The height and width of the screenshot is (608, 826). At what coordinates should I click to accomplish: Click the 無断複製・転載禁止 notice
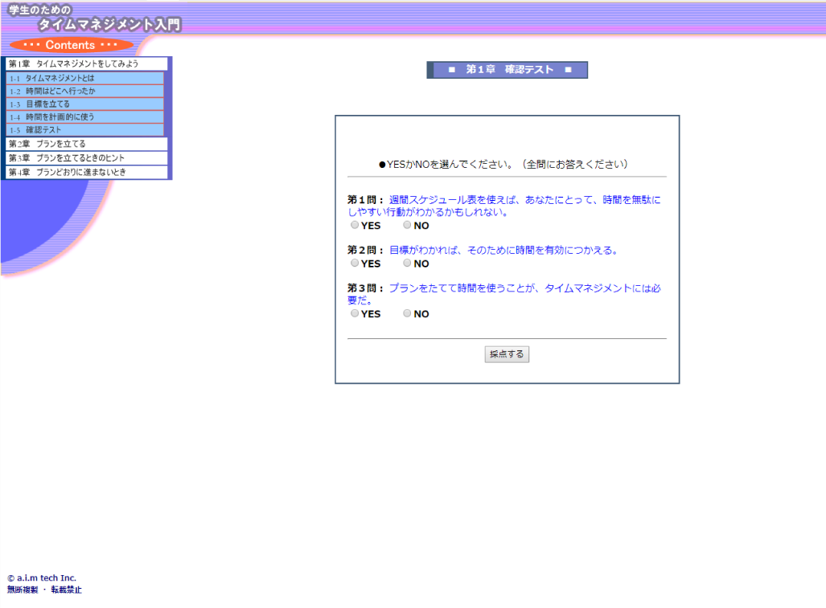[x=44, y=590]
